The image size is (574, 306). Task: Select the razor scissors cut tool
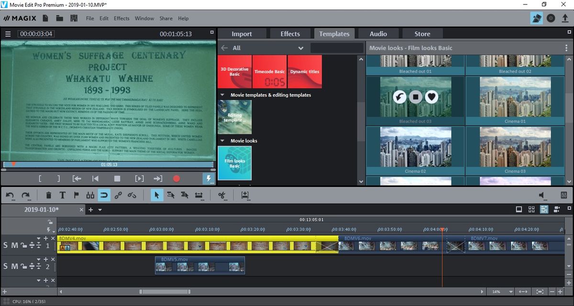223,195
